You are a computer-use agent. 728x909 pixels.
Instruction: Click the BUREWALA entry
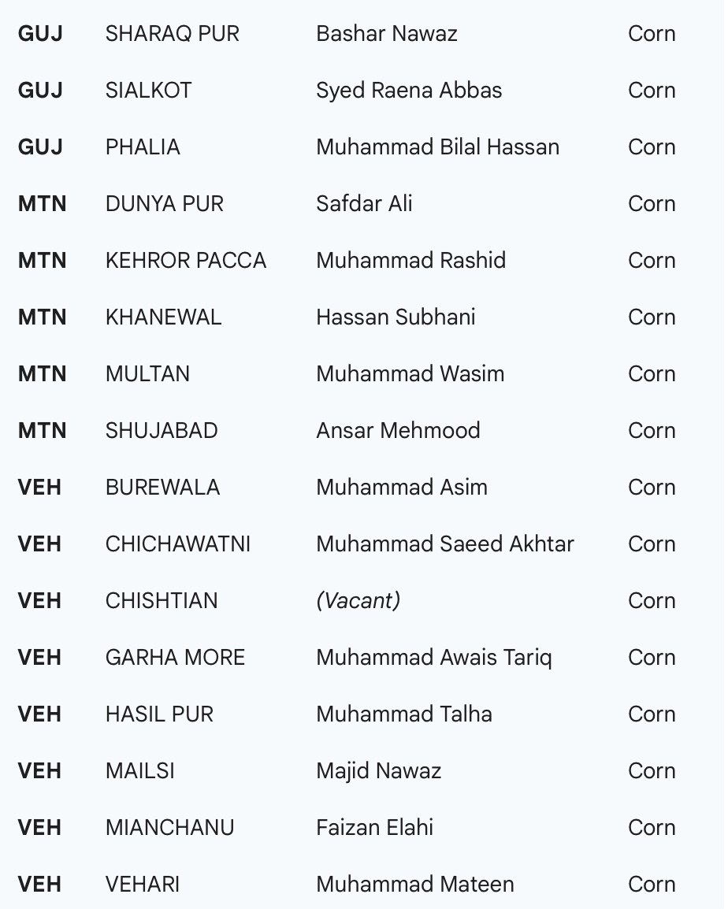162,488
